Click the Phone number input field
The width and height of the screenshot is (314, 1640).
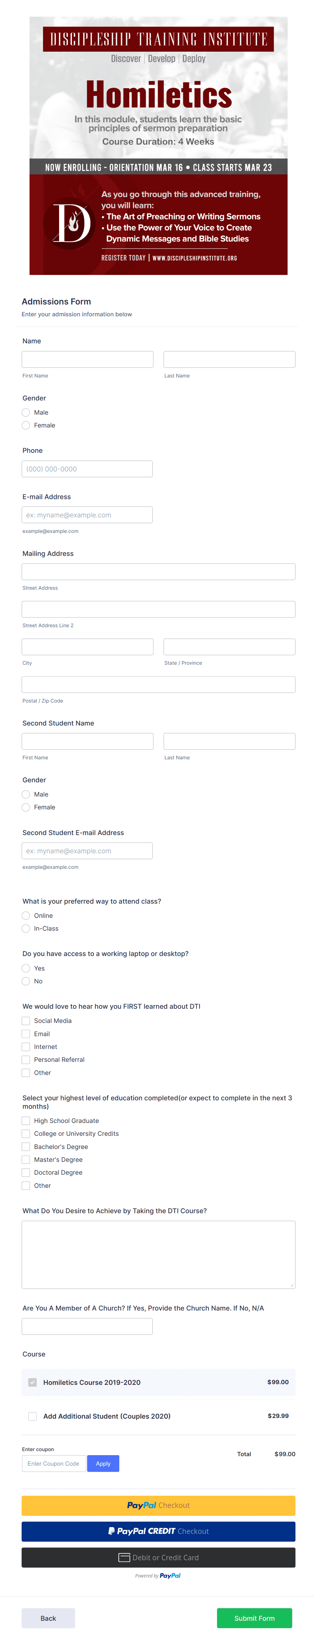(87, 469)
